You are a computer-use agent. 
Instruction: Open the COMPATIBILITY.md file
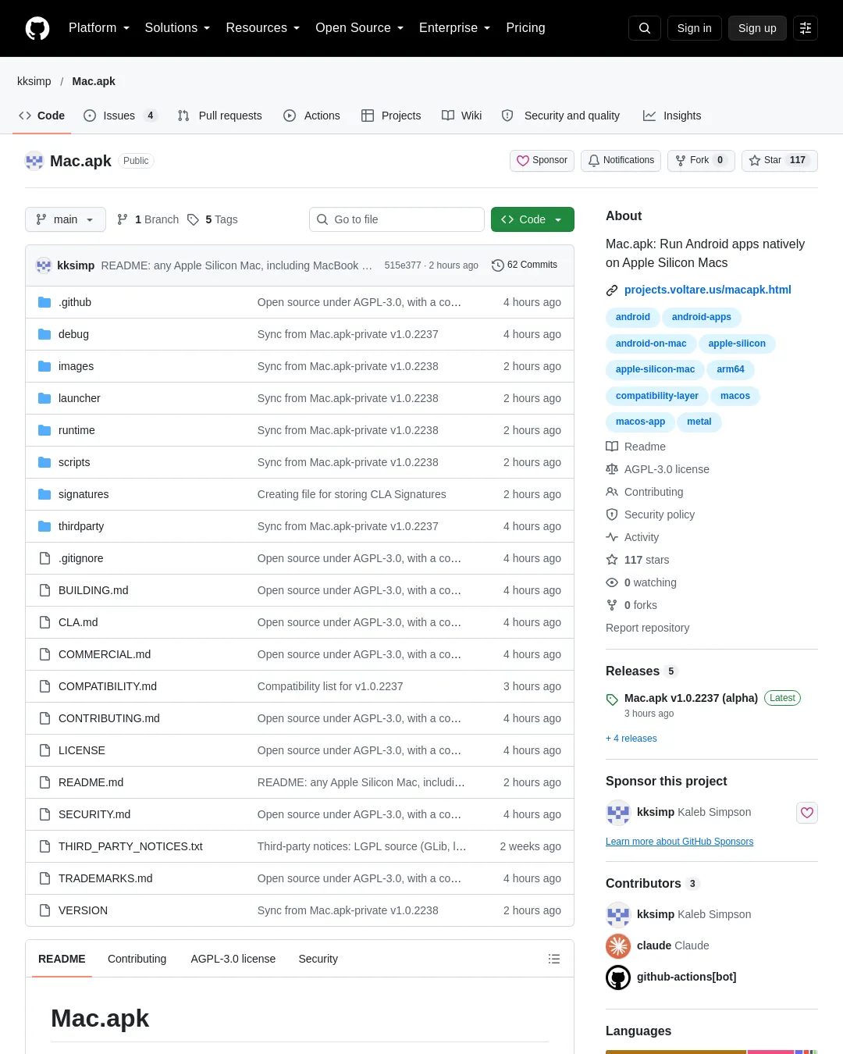point(108,686)
